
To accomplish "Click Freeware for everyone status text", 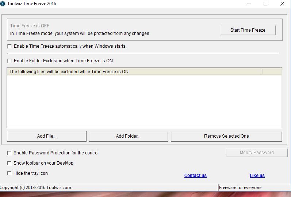I will coord(240,188).
